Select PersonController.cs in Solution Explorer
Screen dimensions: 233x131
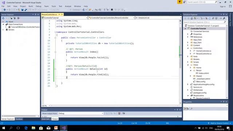(x=204, y=53)
